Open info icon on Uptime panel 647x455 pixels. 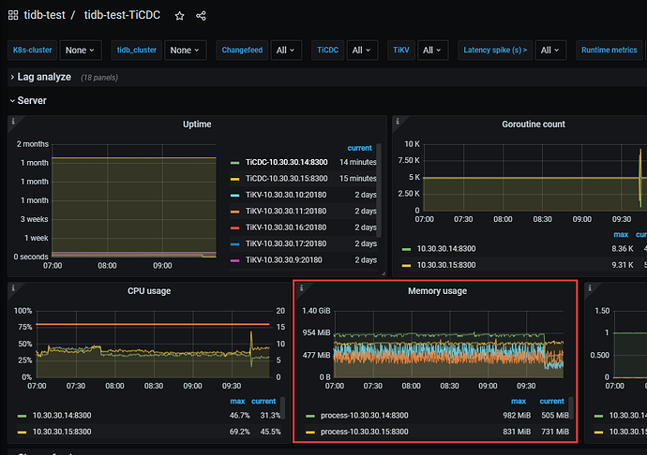coord(13,121)
